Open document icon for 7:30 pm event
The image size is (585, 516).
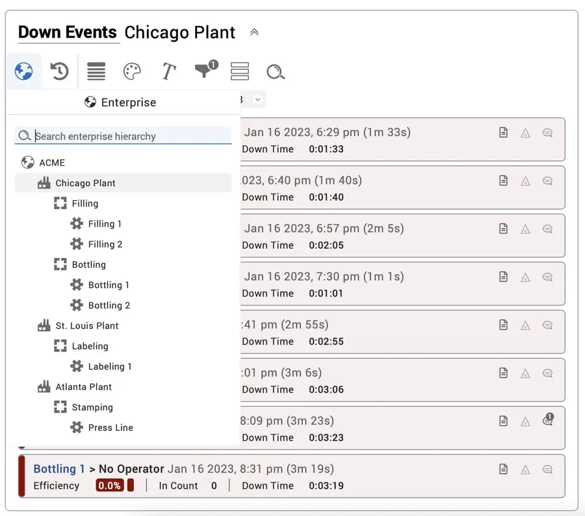click(503, 277)
